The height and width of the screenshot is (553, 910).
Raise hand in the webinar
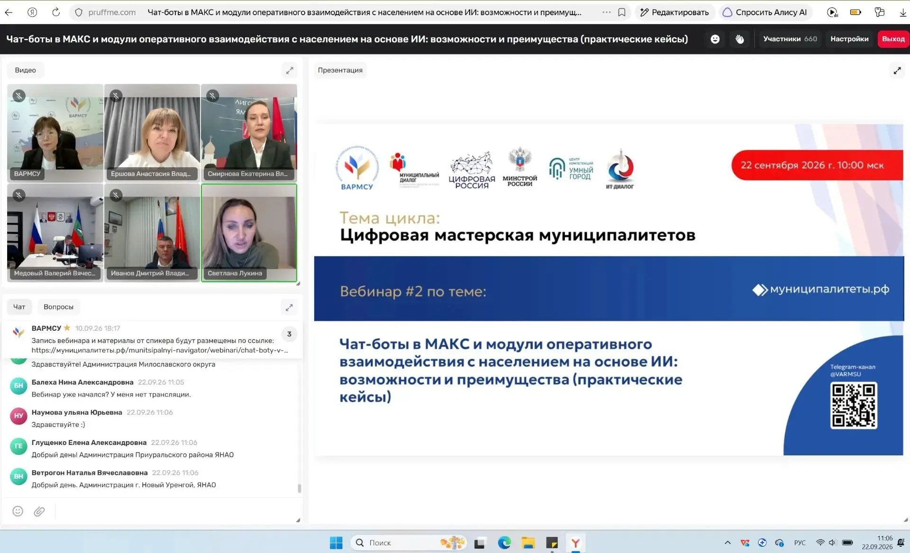pyautogui.click(x=740, y=39)
